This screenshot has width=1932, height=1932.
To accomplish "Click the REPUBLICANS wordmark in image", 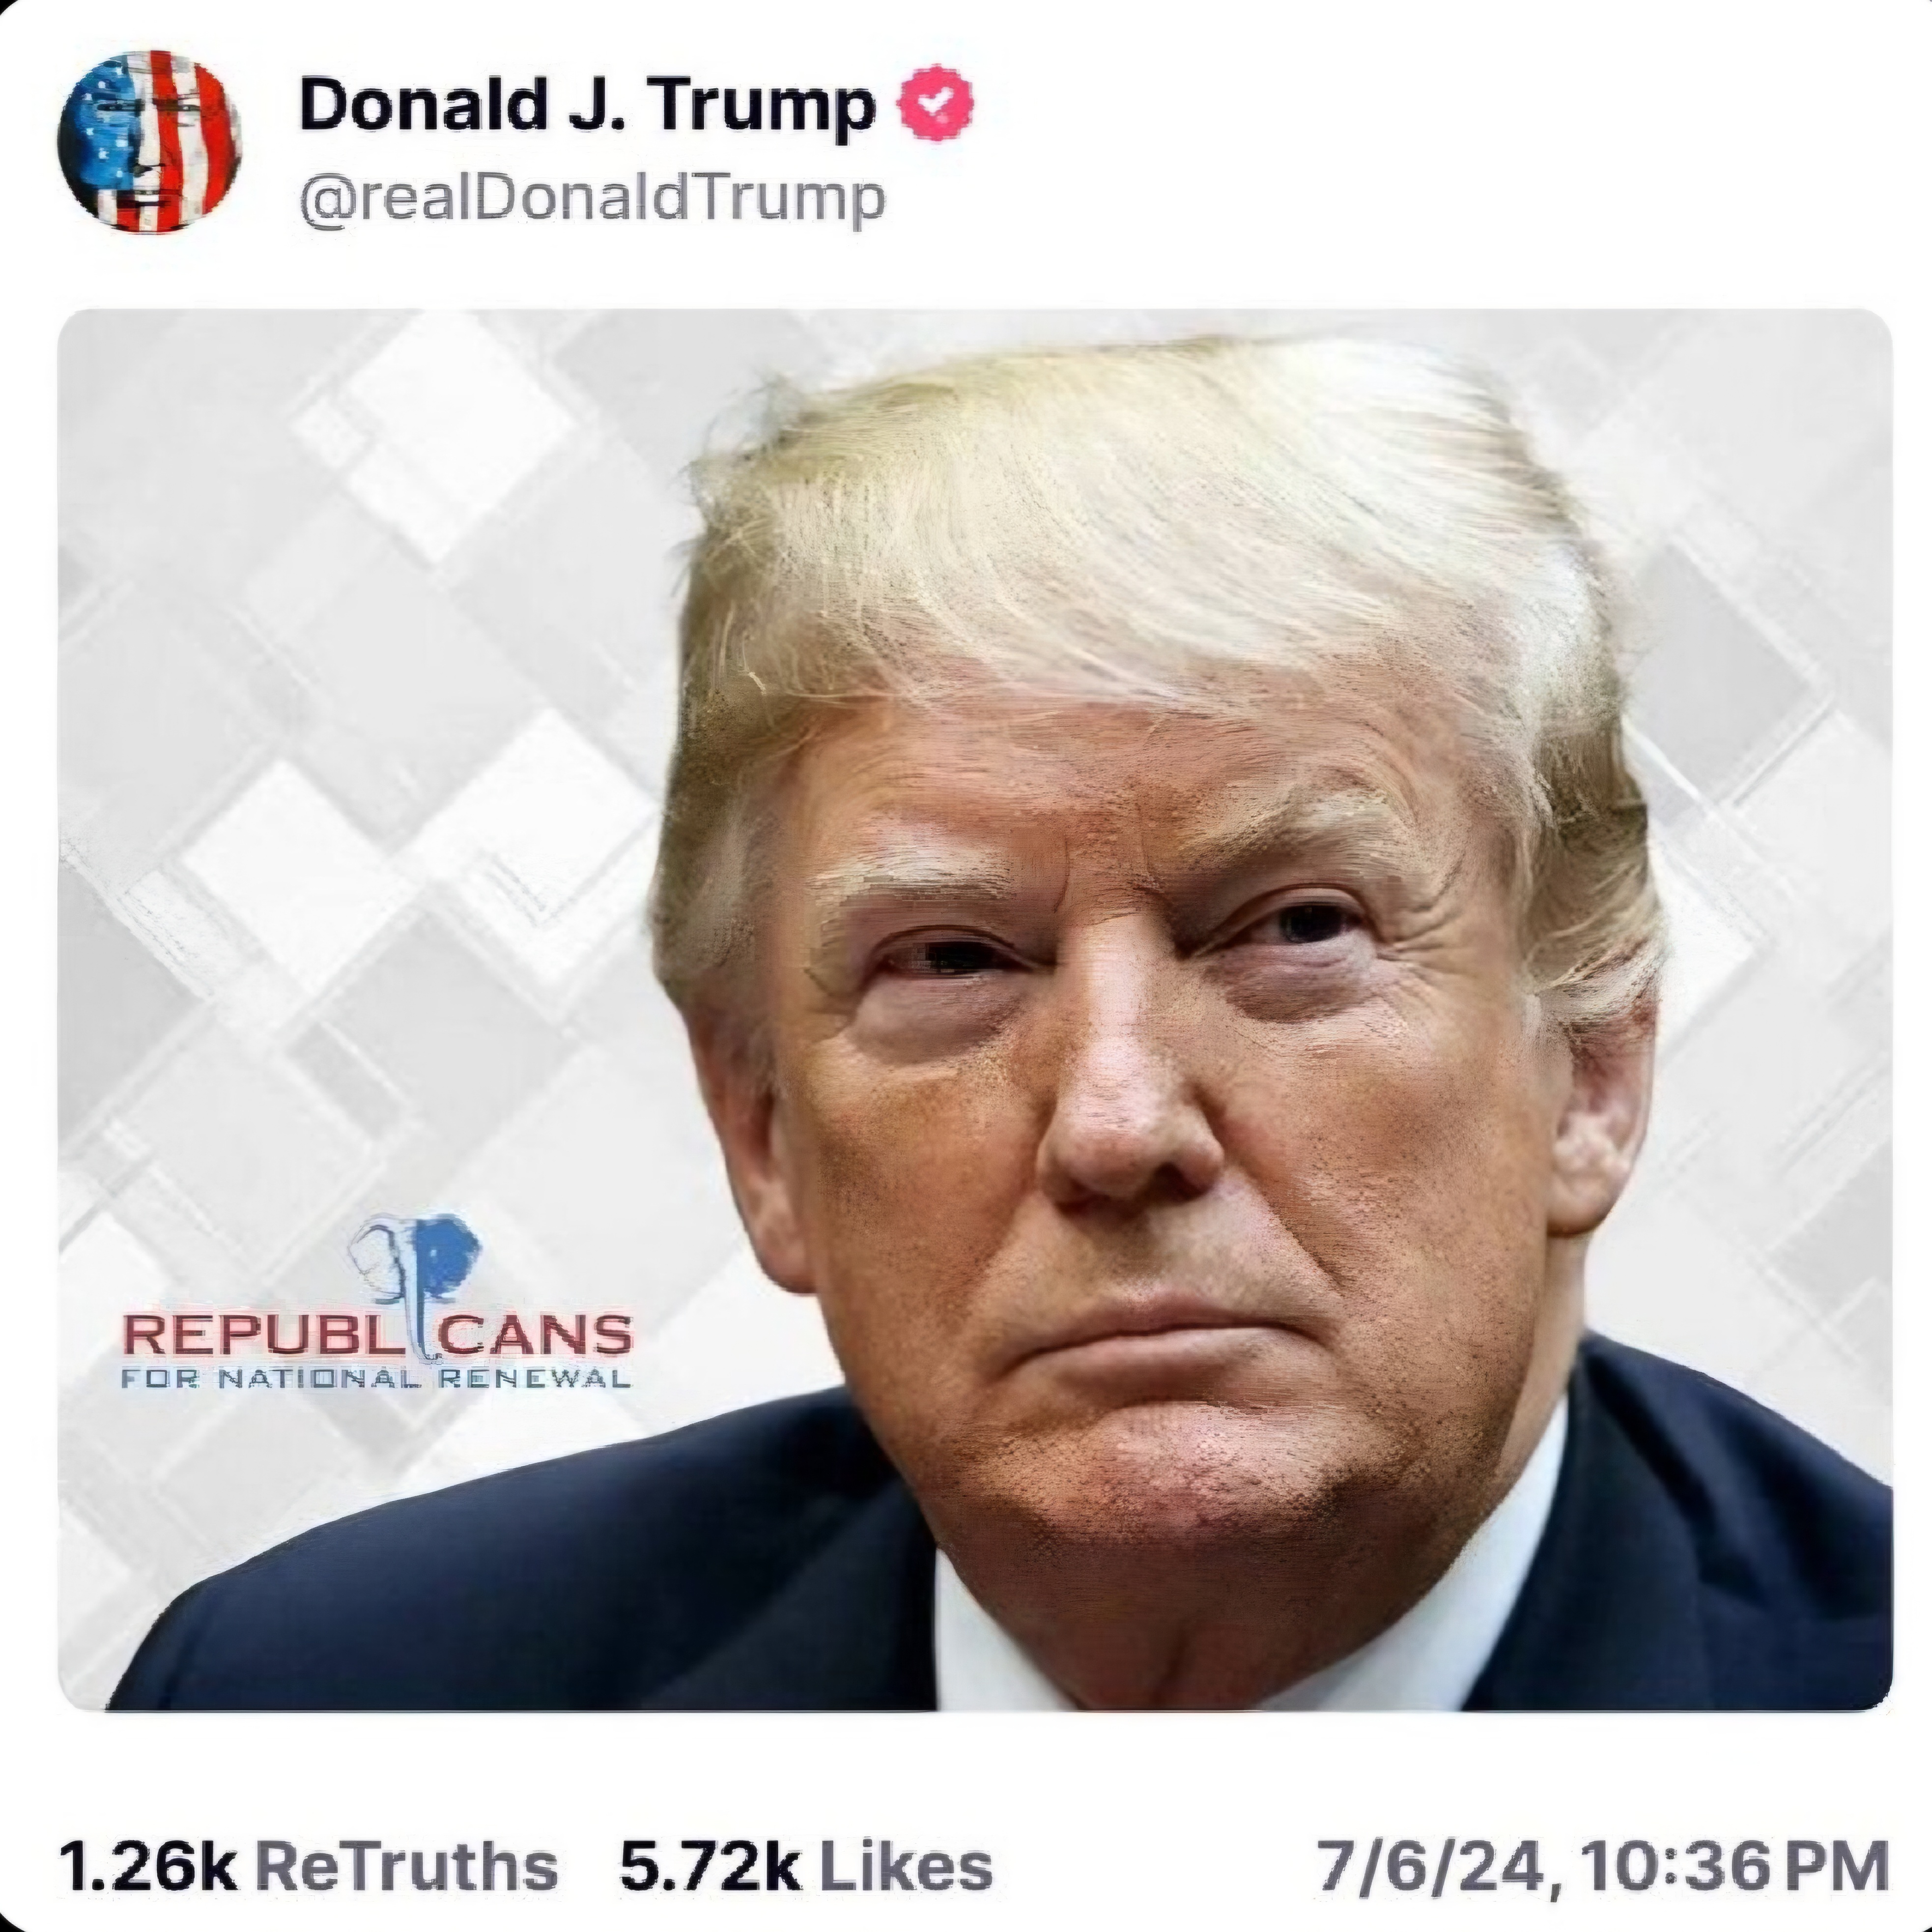I will [x=377, y=1334].
